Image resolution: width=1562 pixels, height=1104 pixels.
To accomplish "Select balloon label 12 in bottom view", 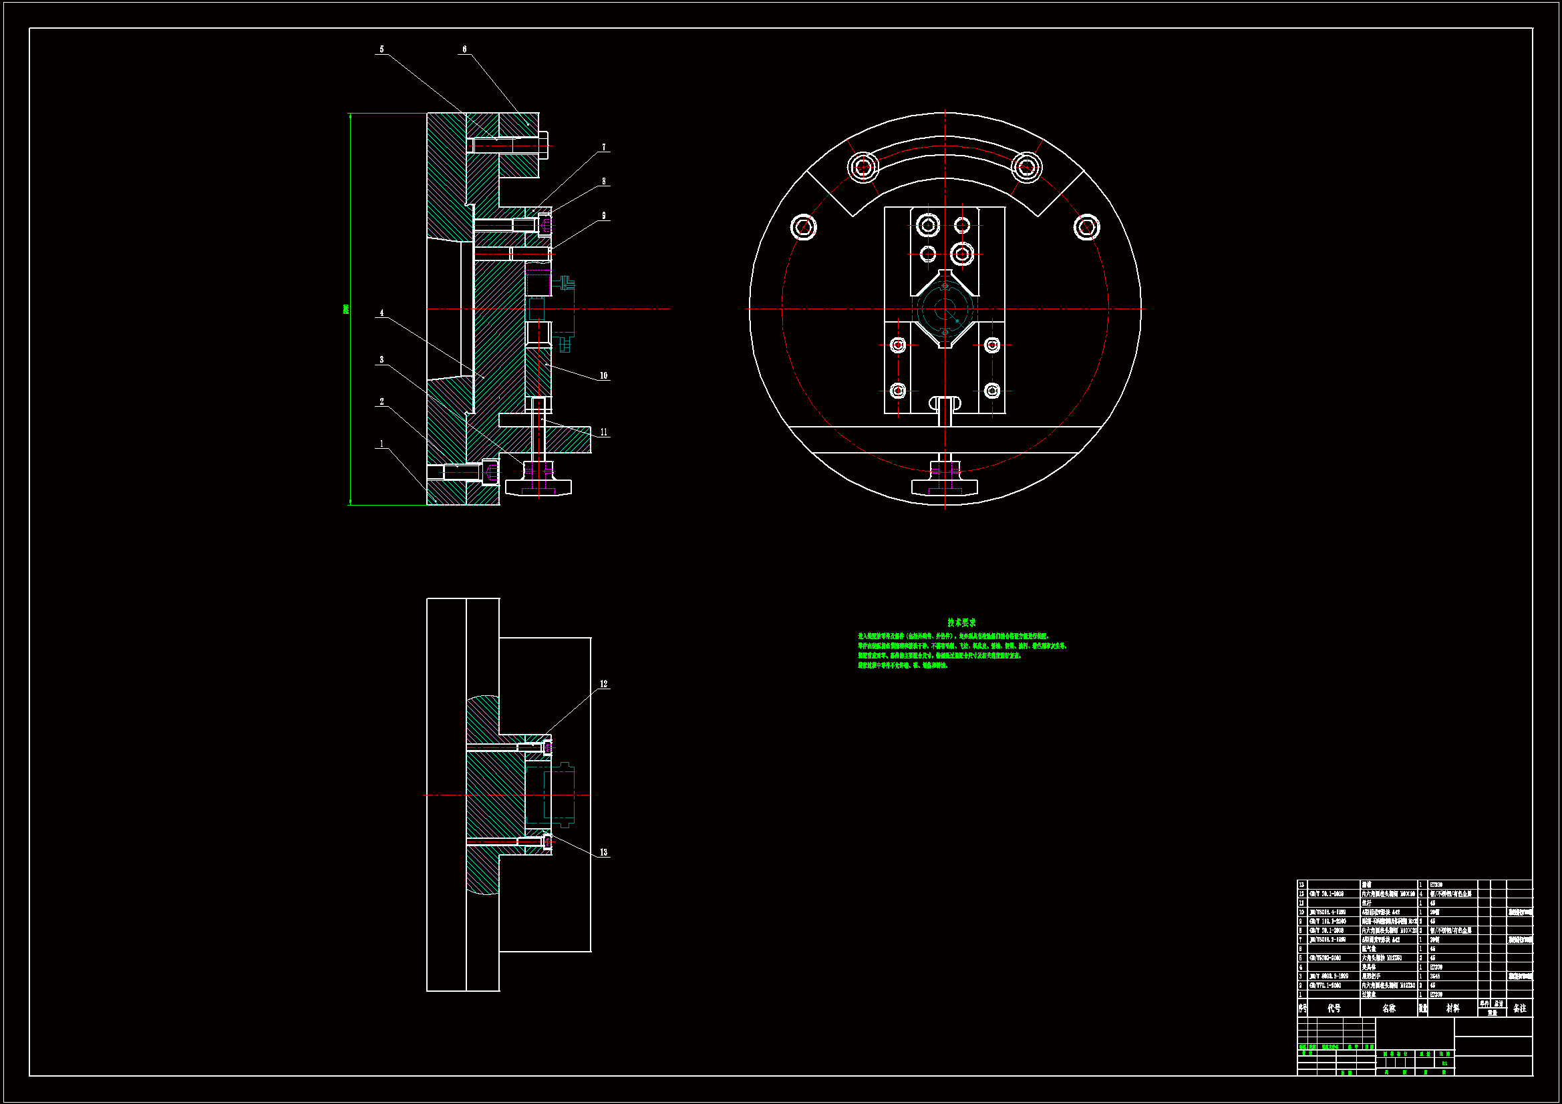I will click(x=603, y=685).
